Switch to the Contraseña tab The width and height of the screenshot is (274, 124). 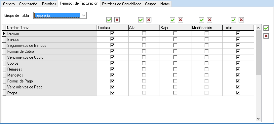click(28, 4)
